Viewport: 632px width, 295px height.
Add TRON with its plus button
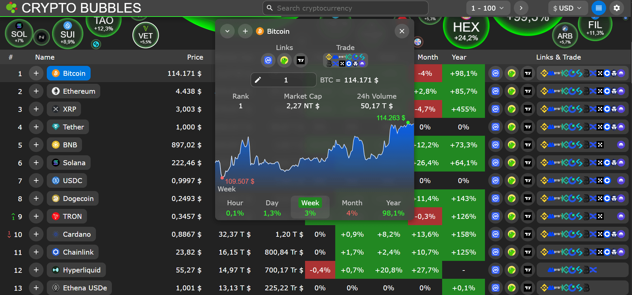coord(36,217)
